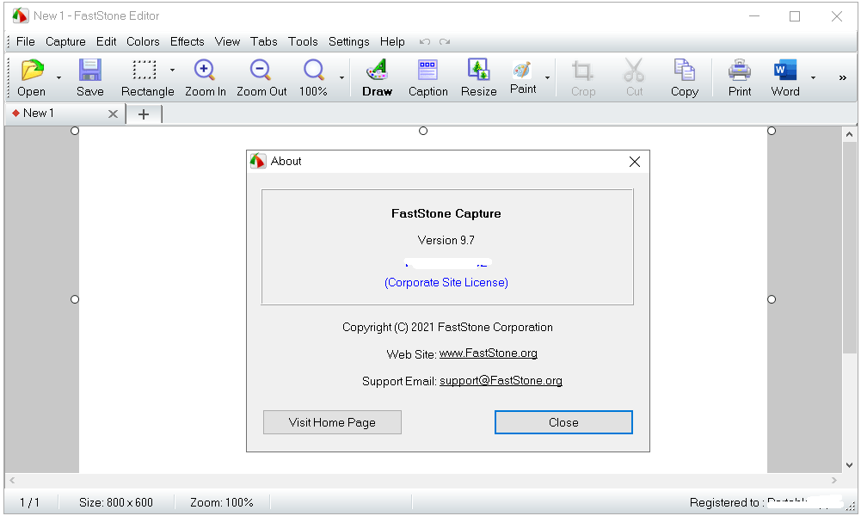Open the Edit menu
This screenshot has width=861, height=516.
[x=106, y=42]
